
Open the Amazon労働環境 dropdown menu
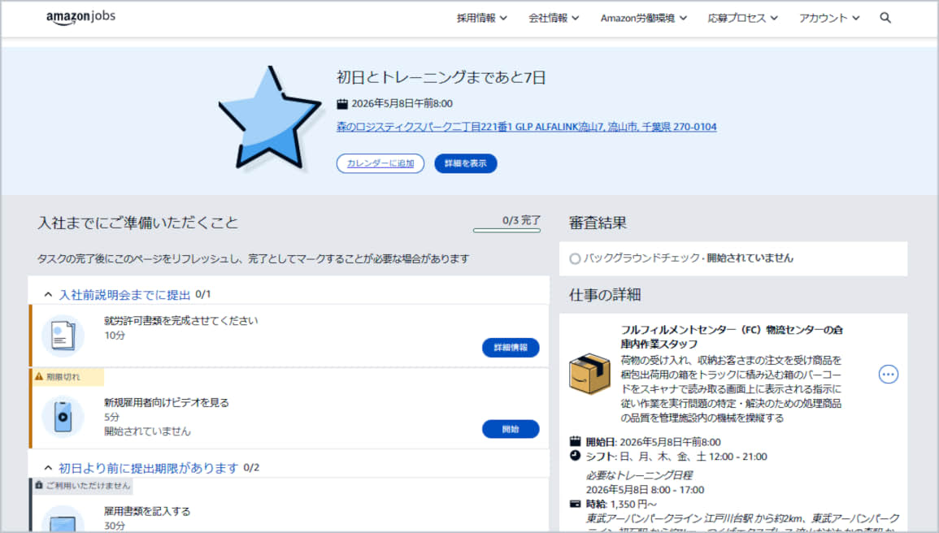click(644, 18)
